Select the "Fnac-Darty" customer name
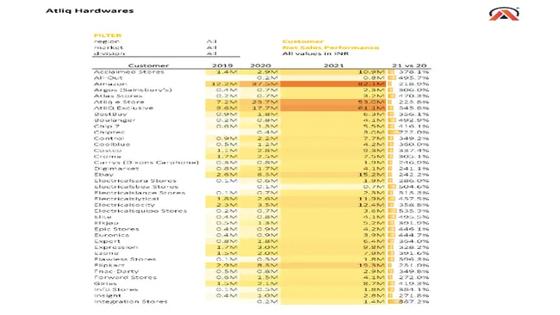 [116, 272]
